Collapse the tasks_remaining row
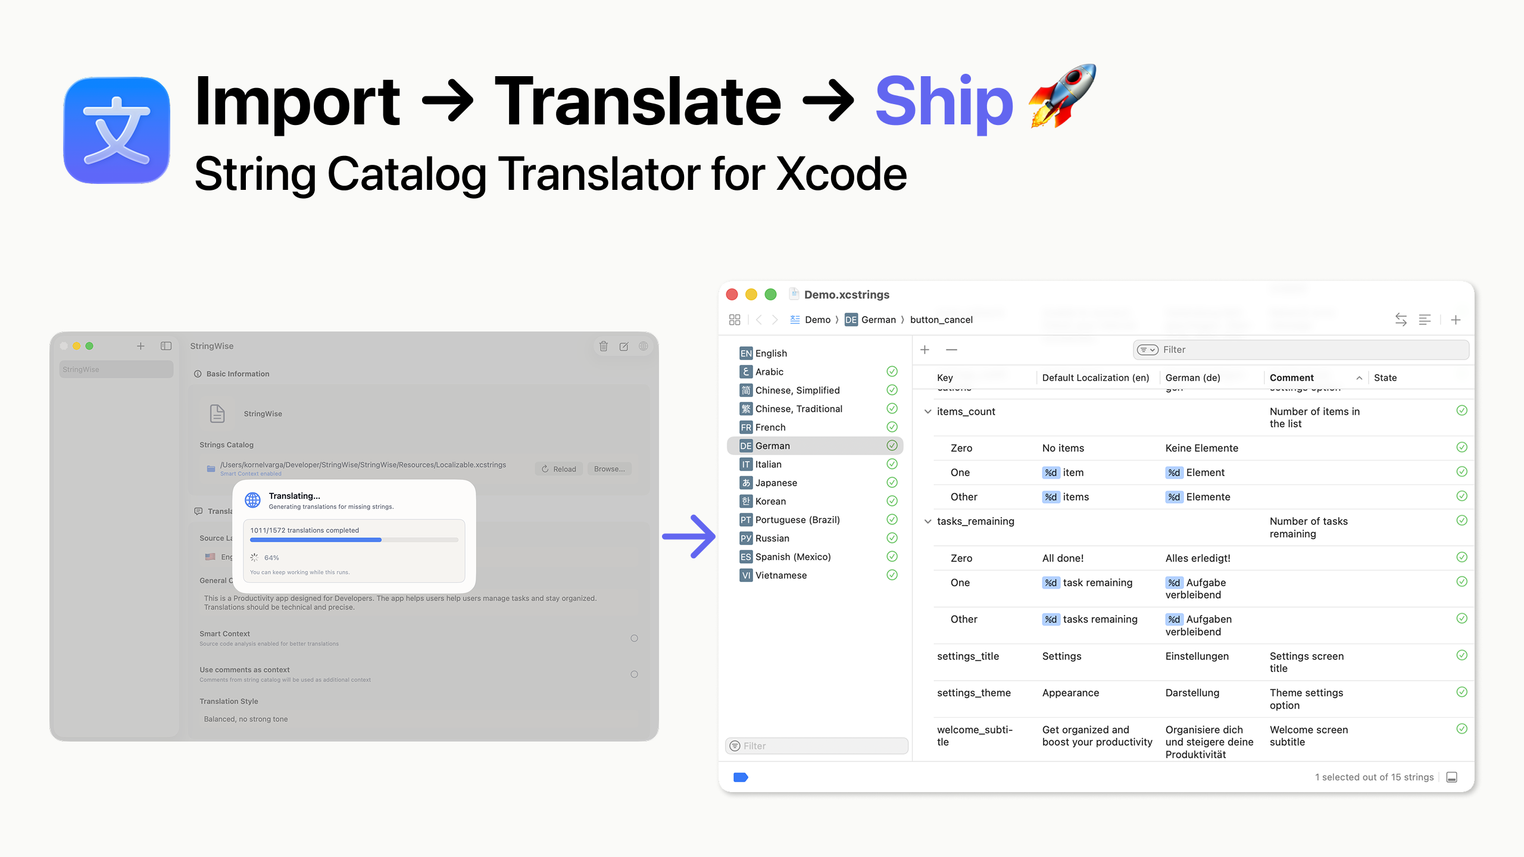The width and height of the screenshot is (1524, 857). click(927, 521)
